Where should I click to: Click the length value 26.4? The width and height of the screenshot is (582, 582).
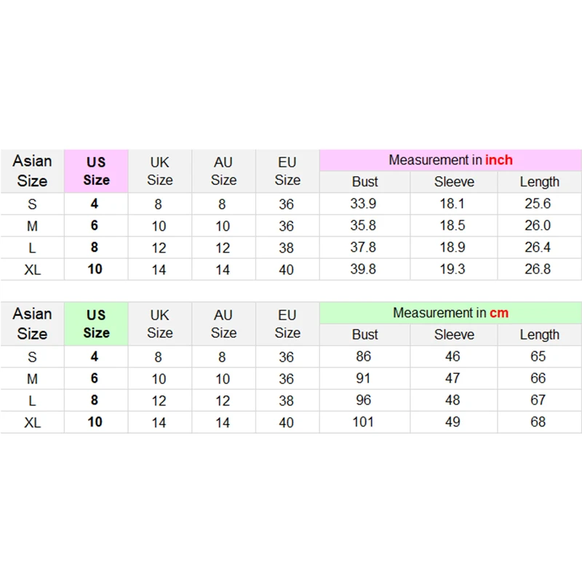pos(538,247)
